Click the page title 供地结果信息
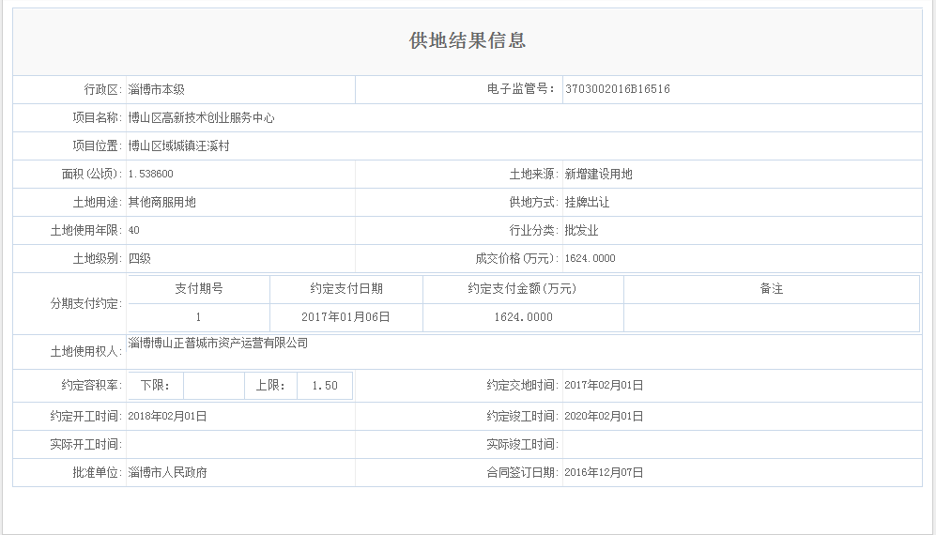This screenshot has width=936, height=535. [x=468, y=40]
